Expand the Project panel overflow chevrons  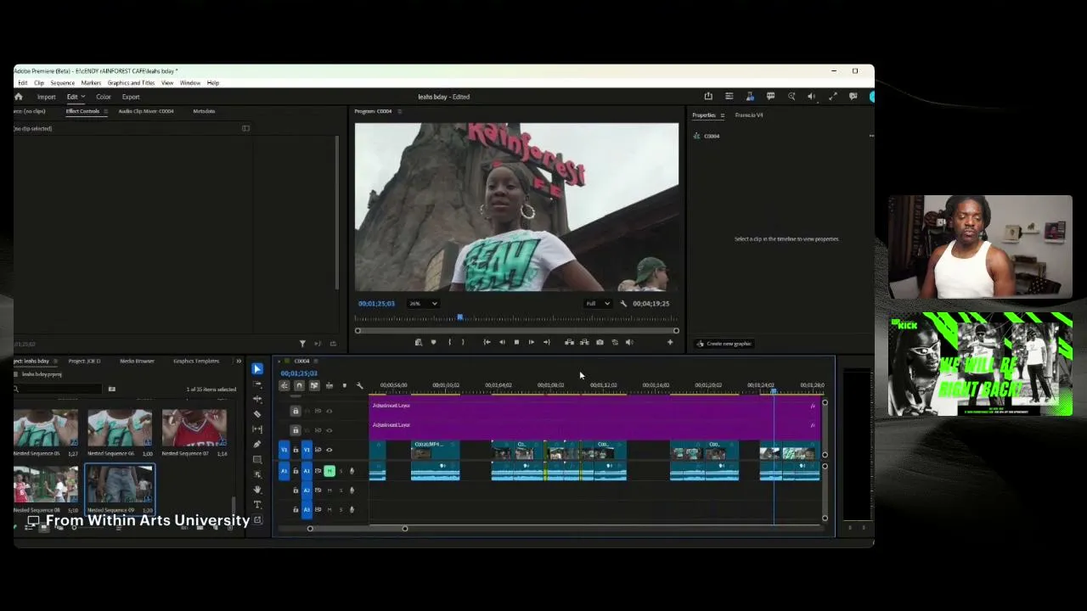pos(238,362)
